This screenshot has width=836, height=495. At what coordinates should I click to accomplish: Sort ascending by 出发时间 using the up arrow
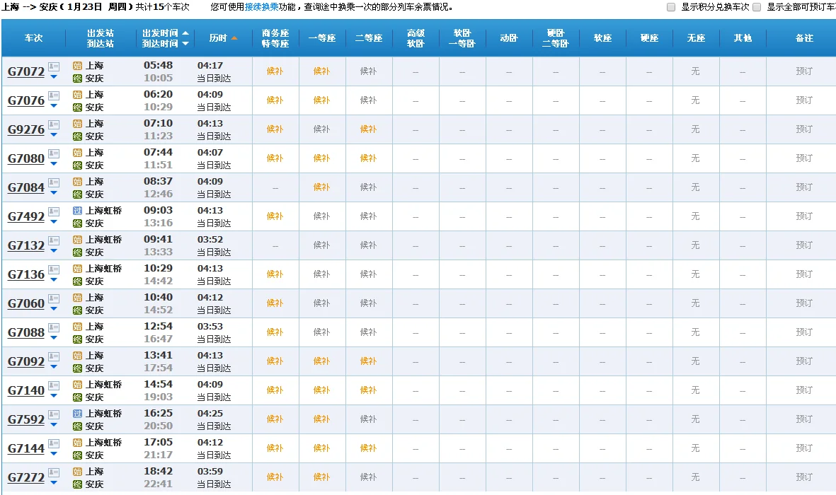pos(185,33)
